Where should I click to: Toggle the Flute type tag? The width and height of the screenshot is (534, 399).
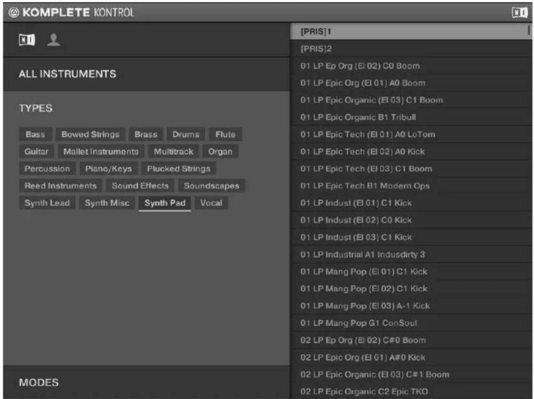click(x=225, y=135)
